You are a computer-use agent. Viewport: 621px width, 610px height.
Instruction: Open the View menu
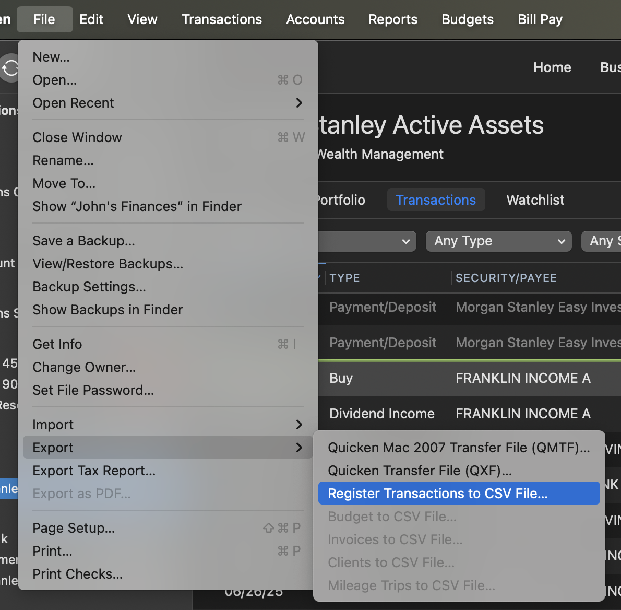point(142,19)
